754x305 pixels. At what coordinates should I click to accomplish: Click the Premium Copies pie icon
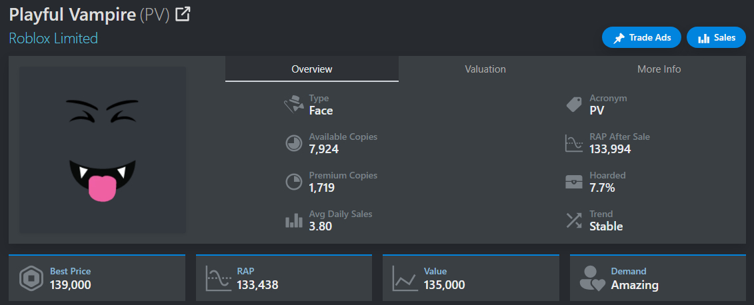tap(294, 182)
